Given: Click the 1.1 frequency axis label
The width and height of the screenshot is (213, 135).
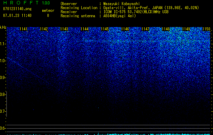Looking at the screenshot, I should coord(3,44).
